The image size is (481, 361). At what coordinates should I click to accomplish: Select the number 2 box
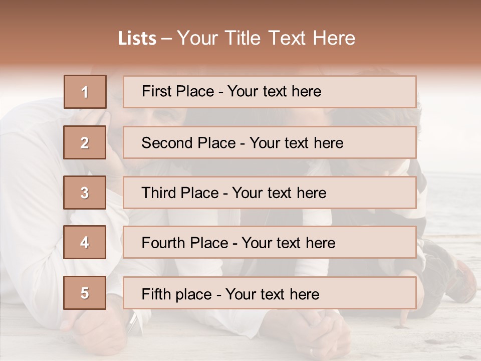pyautogui.click(x=85, y=142)
